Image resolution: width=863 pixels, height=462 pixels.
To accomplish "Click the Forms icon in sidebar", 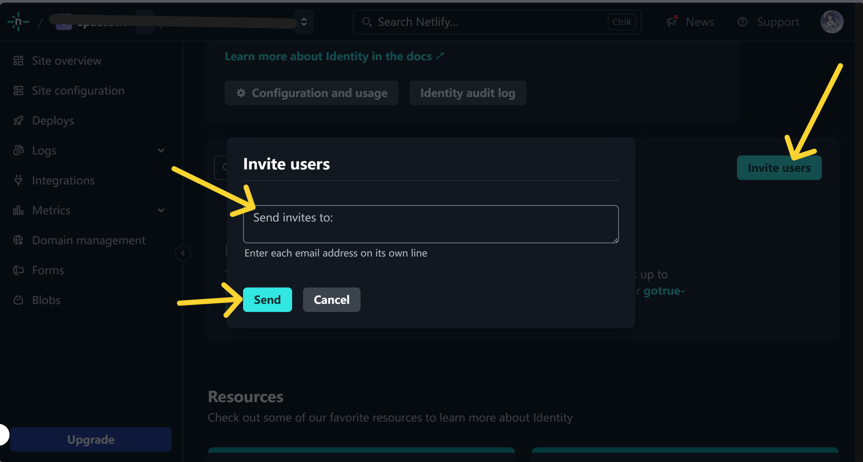I will coord(18,270).
